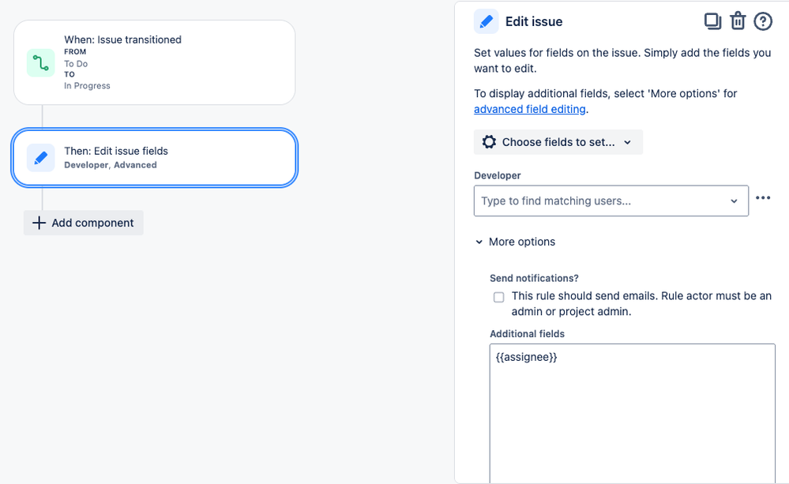This screenshot has height=484, width=789.
Task: Open Choose fields to set dropdown
Action: [x=558, y=142]
